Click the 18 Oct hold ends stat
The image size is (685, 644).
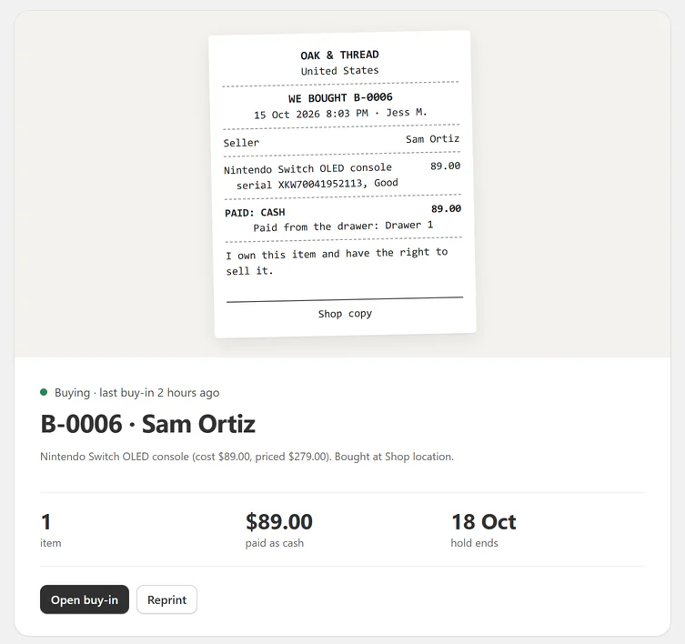coord(483,529)
